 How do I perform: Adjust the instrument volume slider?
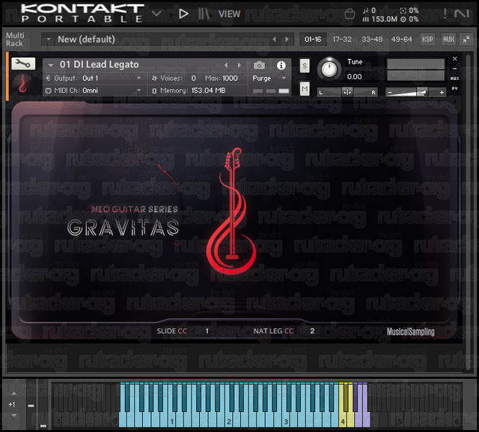[415, 92]
